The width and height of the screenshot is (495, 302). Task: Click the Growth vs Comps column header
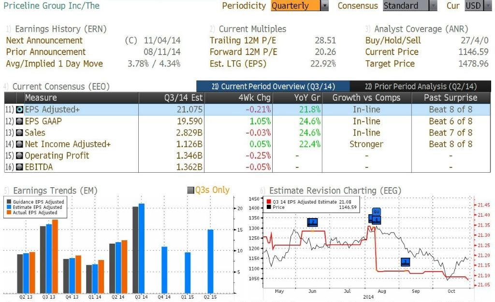[x=366, y=98]
